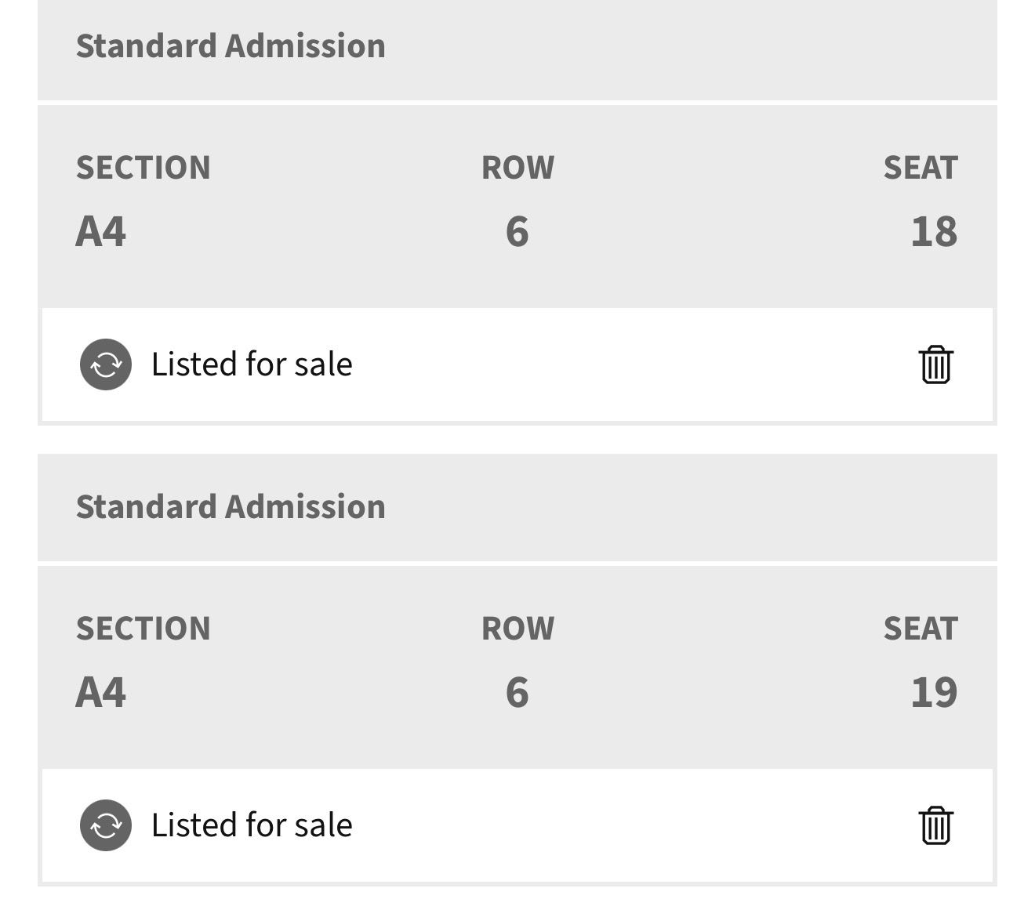This screenshot has height=910, width=1035.
Task: Select row 6 value on seat 18 ticket
Action: pyautogui.click(x=517, y=232)
